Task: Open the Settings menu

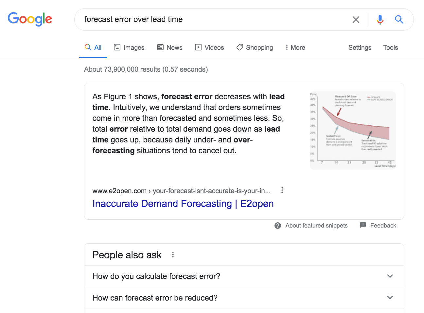Action: point(360,47)
